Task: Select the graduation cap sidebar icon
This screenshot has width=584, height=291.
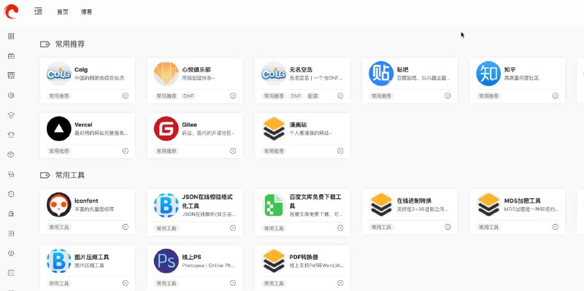Action: click(x=11, y=115)
